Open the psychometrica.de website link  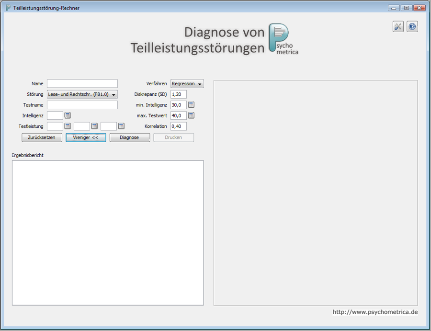click(375, 312)
